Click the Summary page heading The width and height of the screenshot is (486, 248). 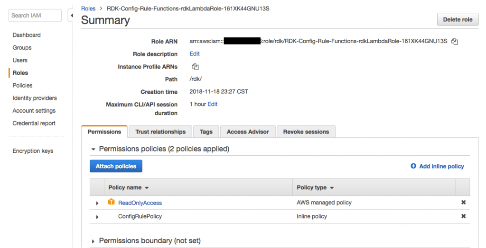tap(105, 20)
